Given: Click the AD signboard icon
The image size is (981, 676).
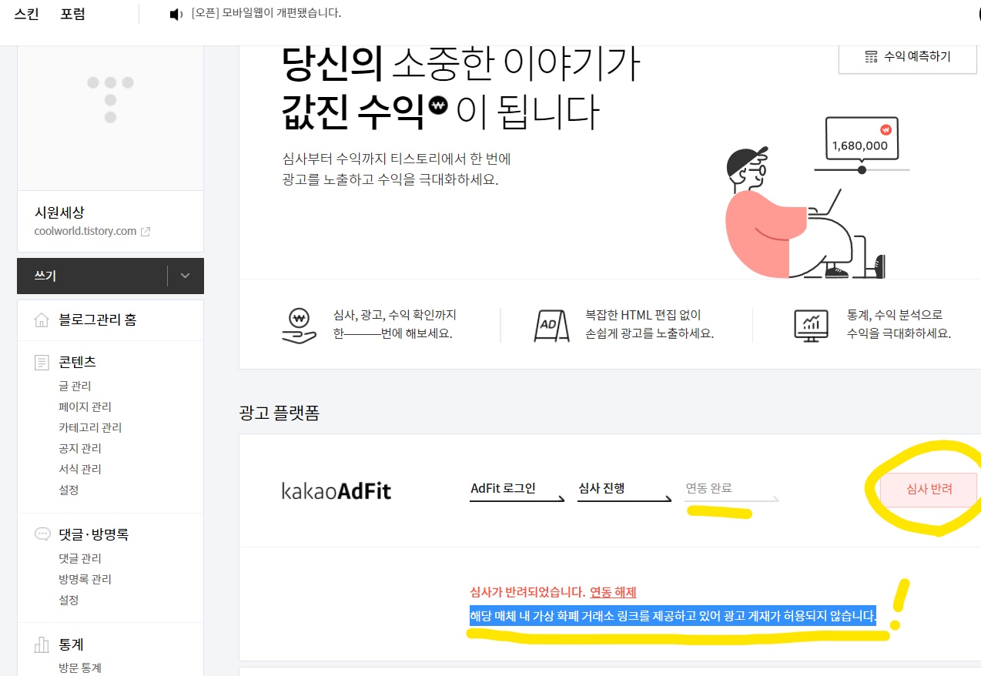Looking at the screenshot, I should click(551, 325).
